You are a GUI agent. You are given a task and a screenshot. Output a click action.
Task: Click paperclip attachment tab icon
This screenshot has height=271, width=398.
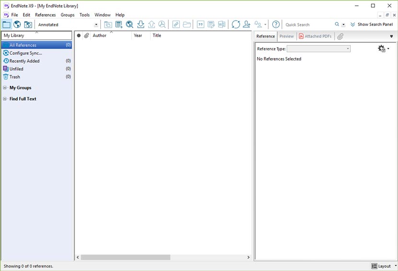tap(340, 36)
